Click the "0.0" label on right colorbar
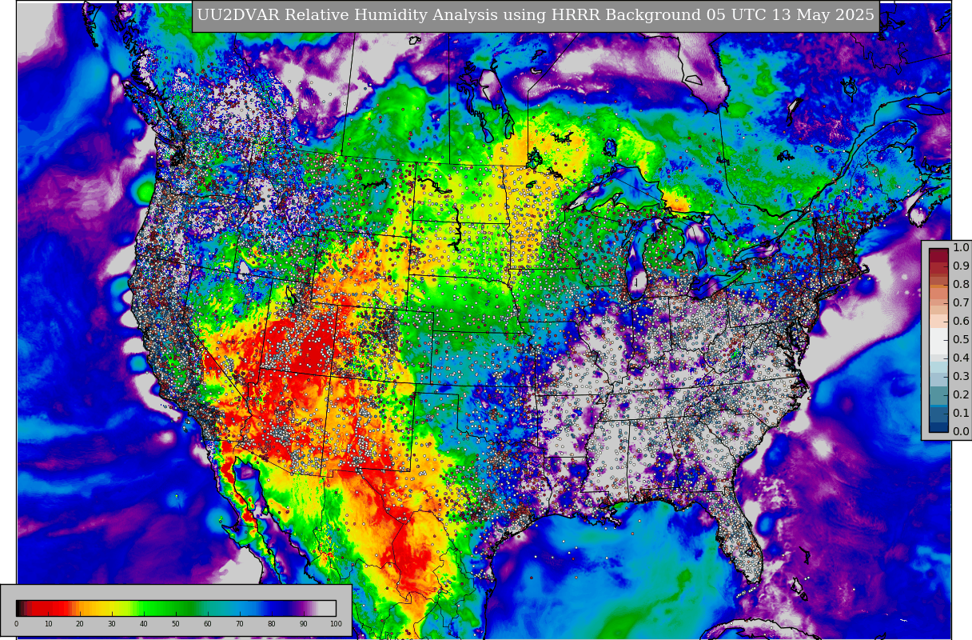 pyautogui.click(x=961, y=432)
